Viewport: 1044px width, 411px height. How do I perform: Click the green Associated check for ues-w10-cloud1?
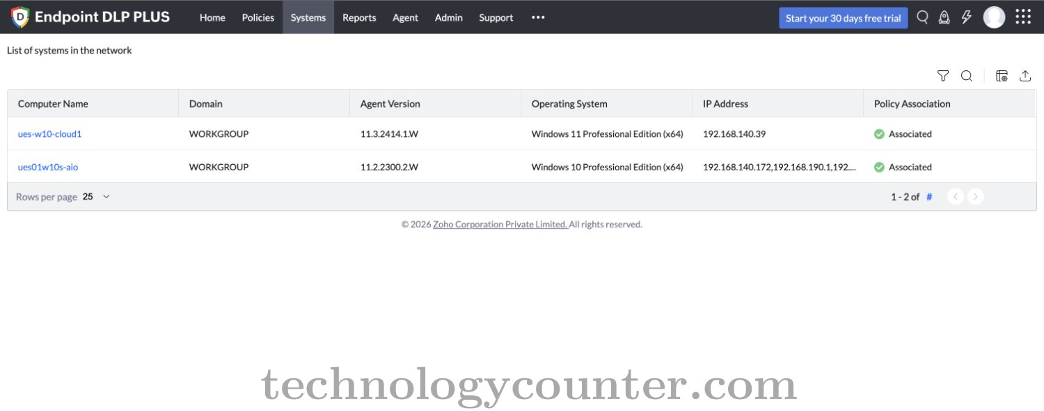click(879, 134)
